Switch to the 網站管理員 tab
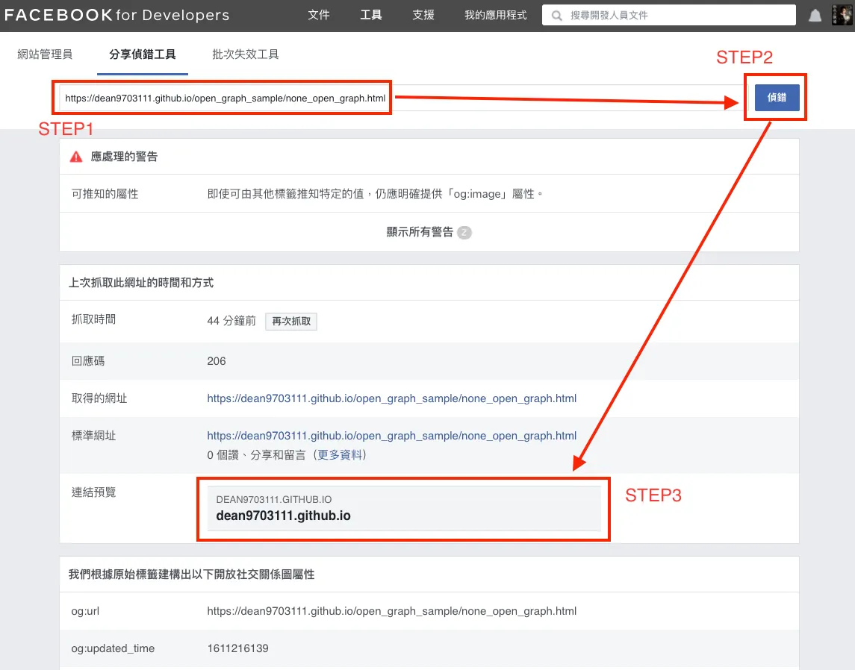This screenshot has height=670, width=855. pos(45,54)
